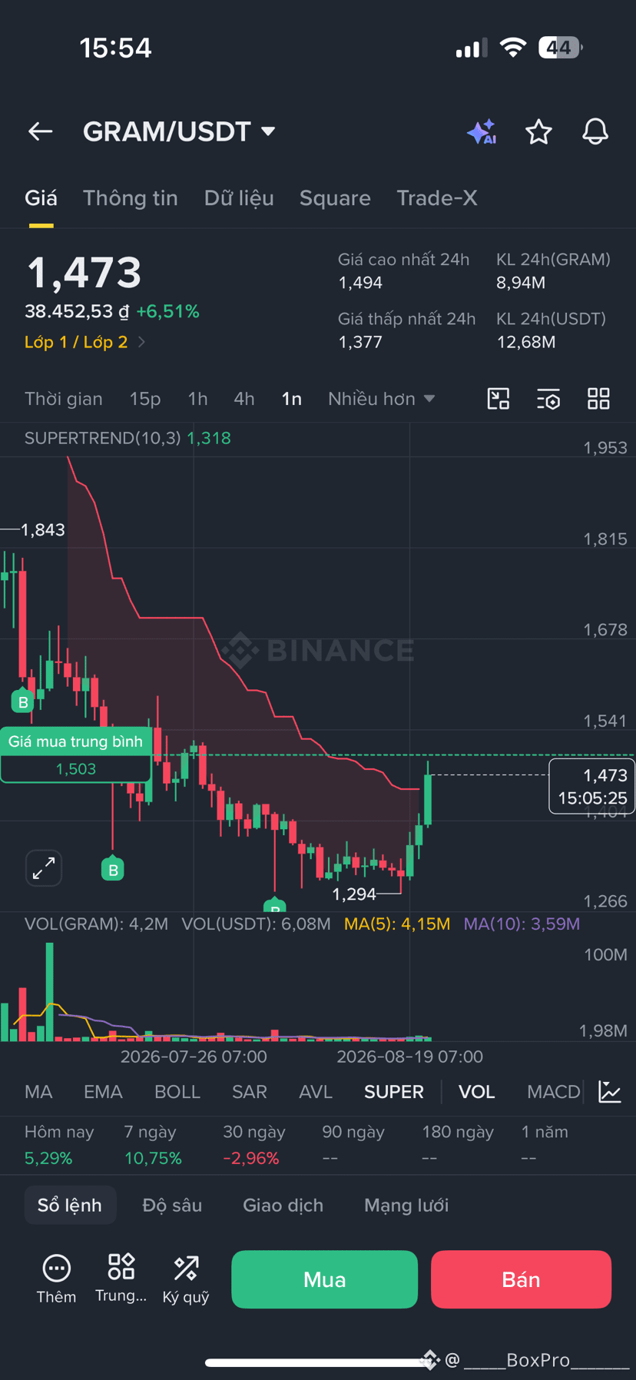636x1380 pixels.
Task: Open the AI sparkle assistant icon
Action: tap(482, 132)
